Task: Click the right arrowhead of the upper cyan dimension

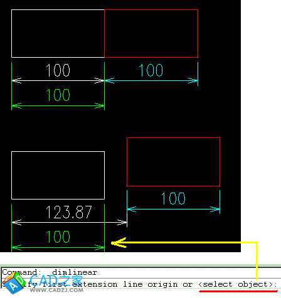Action: point(193,80)
